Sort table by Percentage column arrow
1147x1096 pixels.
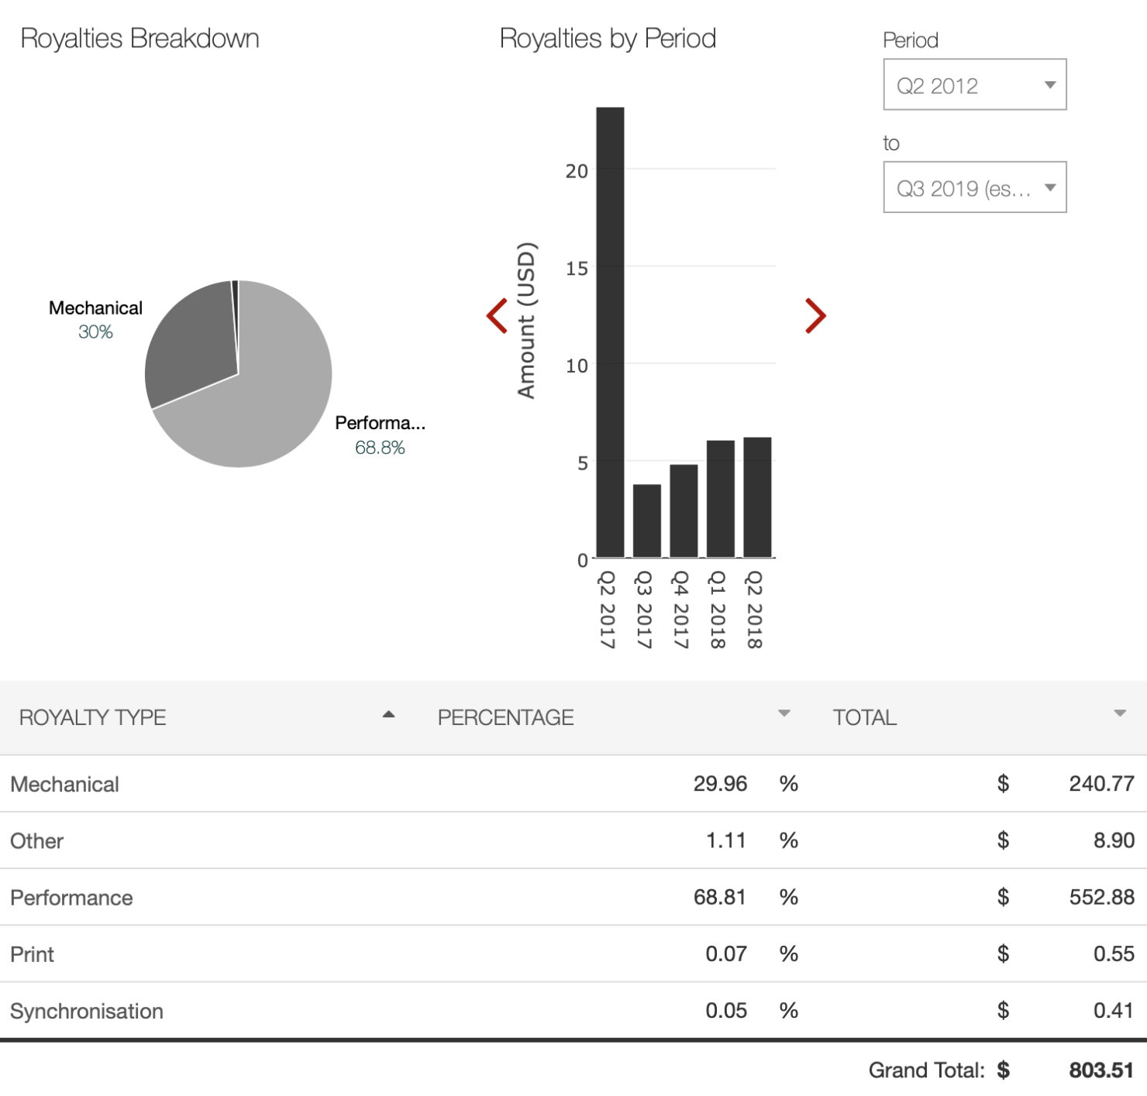[x=784, y=714]
